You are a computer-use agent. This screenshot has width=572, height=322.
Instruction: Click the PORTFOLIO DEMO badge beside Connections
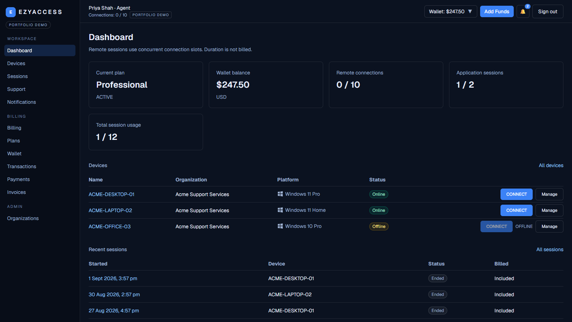(151, 15)
